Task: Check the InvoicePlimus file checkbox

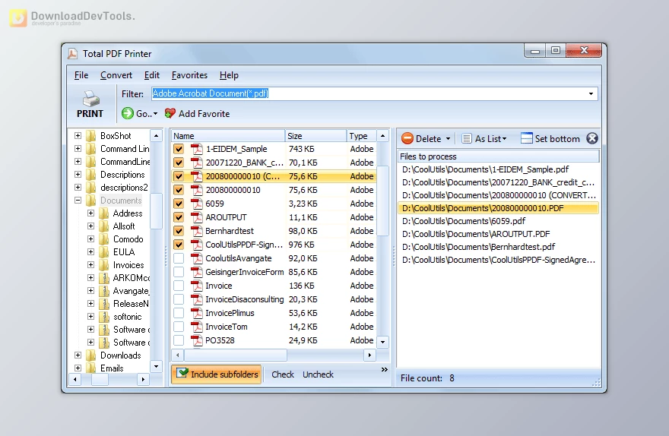Action: (x=179, y=313)
